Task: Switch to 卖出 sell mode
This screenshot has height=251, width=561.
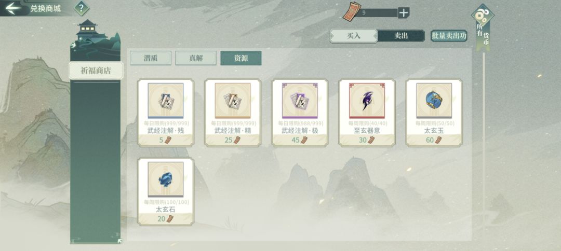Action: pyautogui.click(x=401, y=36)
